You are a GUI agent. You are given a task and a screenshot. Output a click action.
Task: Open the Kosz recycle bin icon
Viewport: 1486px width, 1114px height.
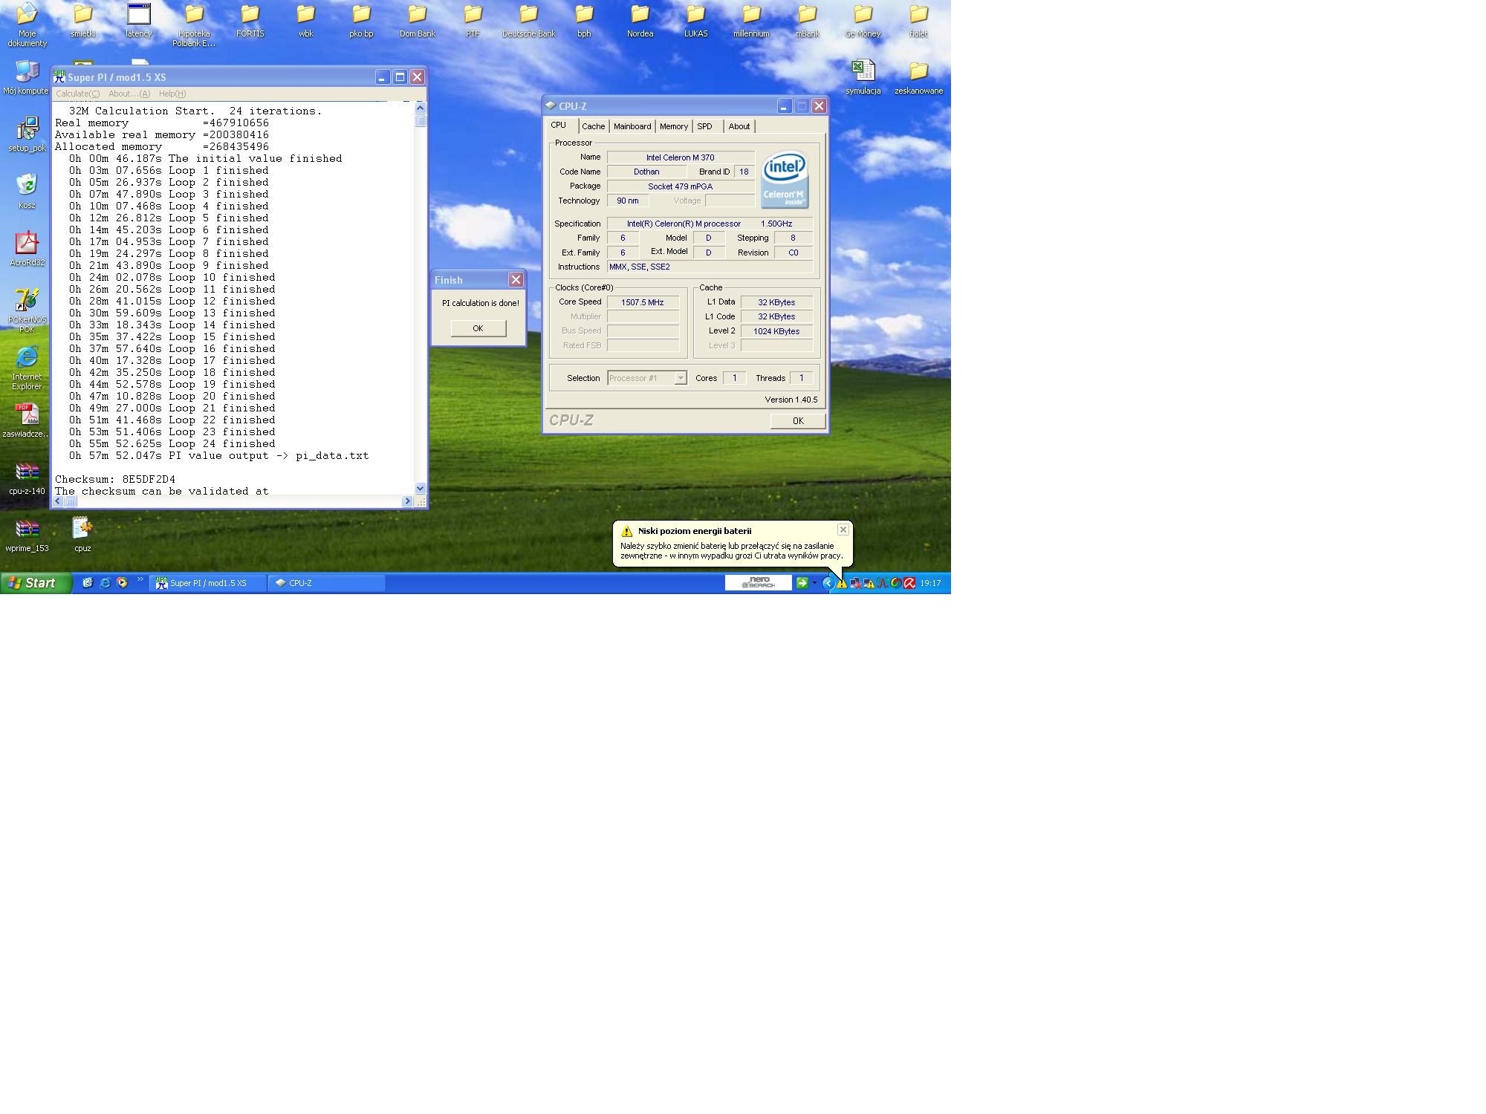(27, 192)
